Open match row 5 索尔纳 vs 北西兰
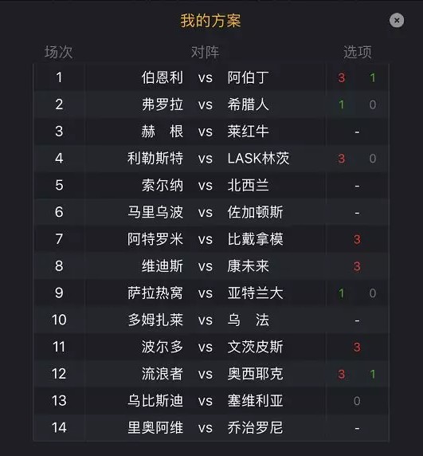The width and height of the screenshot is (423, 456). click(211, 186)
